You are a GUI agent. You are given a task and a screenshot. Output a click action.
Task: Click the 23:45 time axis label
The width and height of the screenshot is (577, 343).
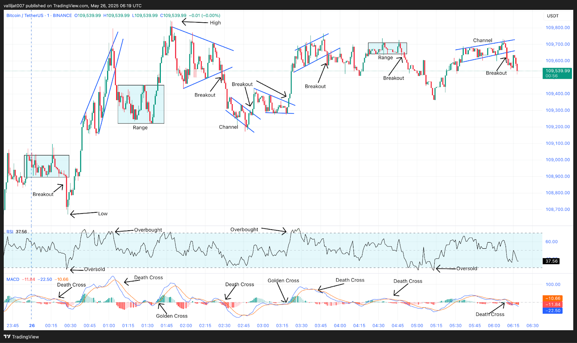click(13, 326)
